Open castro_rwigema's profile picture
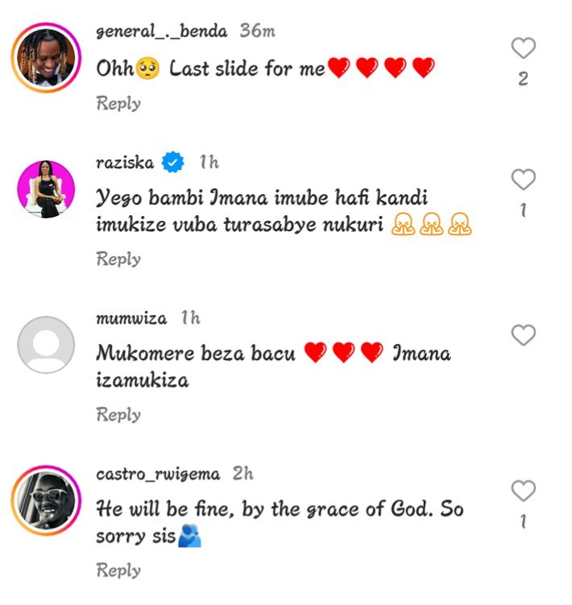The height and width of the screenshot is (605, 572). [47, 499]
